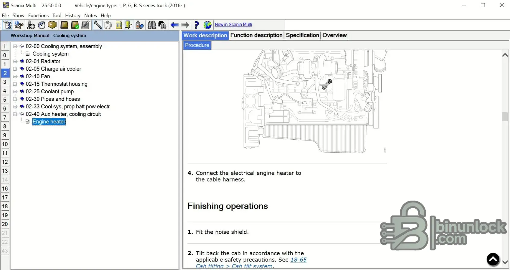Select main group 16 in the sidebar
Screen dimensions: 510x270
[5, 189]
